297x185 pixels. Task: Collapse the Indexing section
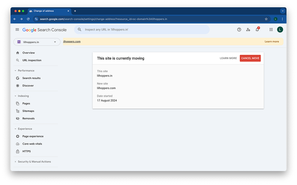click(15, 96)
